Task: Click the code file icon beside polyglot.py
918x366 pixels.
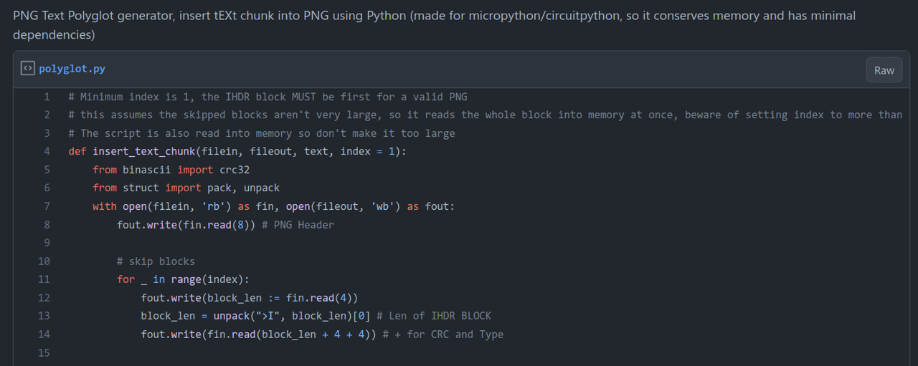Action: click(27, 69)
